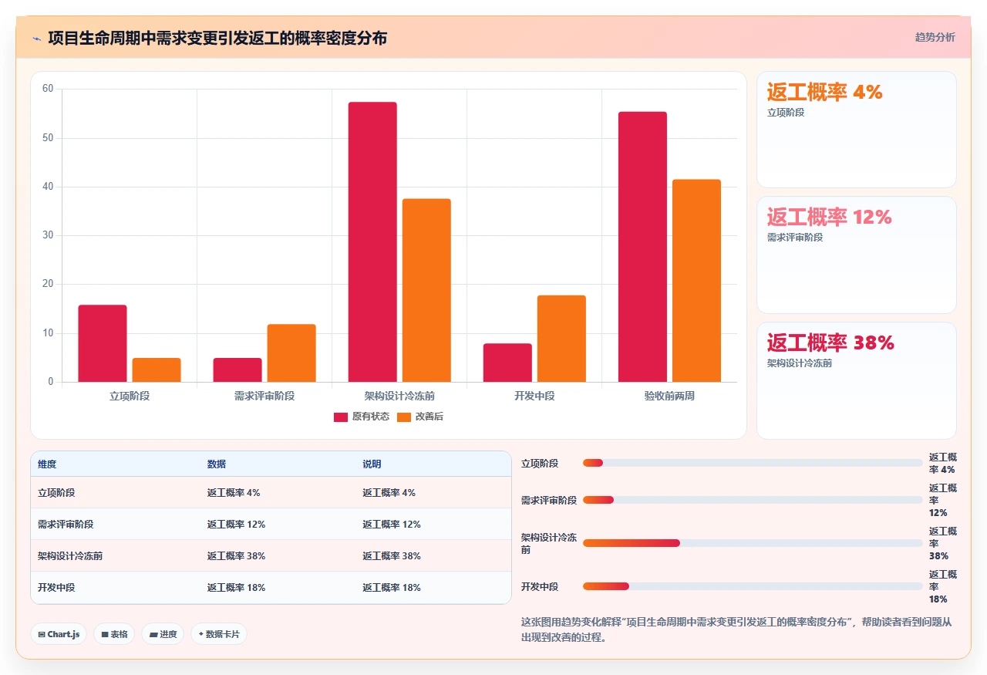
Task: Select the 进度 chip
Action: [163, 634]
